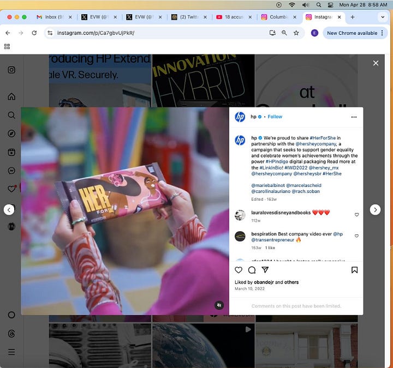Click the comment bubble icon
This screenshot has width=393, height=368.
pos(252,270)
